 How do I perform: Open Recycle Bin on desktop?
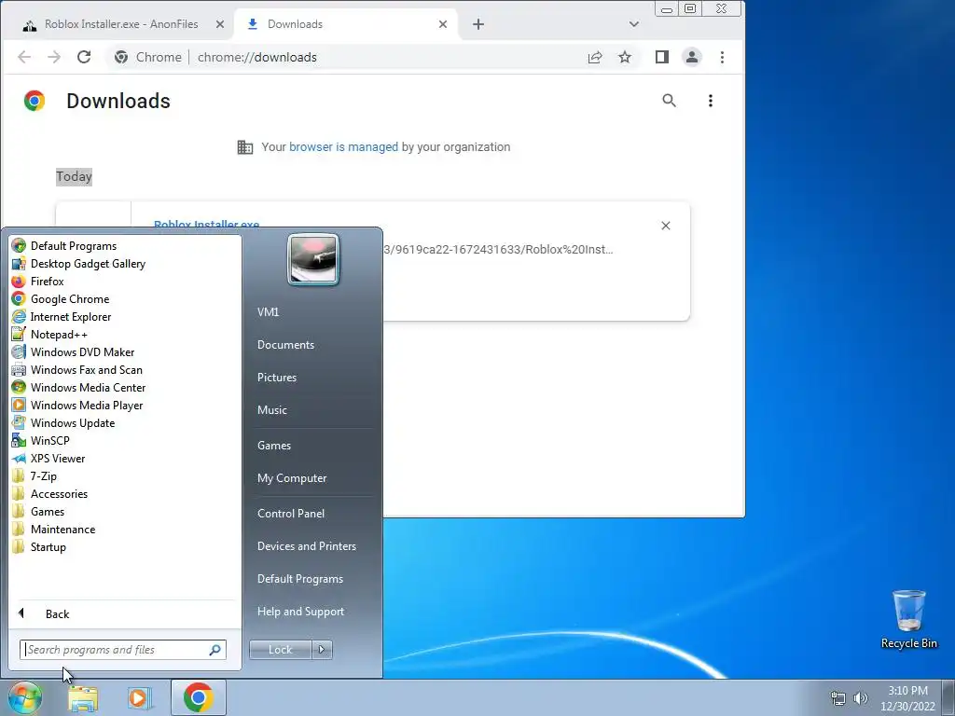[908, 619]
